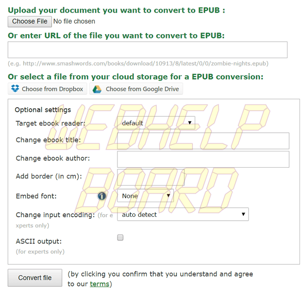This screenshot has height=298, width=308.
Task: Focus the Change ebook author field
Action: click(203, 159)
